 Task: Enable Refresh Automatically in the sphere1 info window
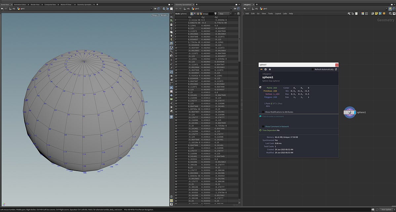pyautogui.click(x=313, y=70)
